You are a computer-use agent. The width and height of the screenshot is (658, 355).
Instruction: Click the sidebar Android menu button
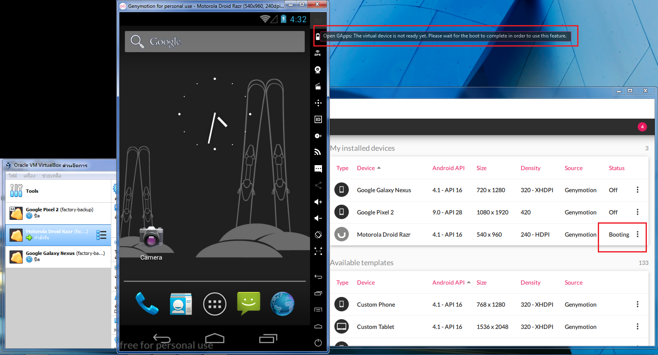(318, 310)
